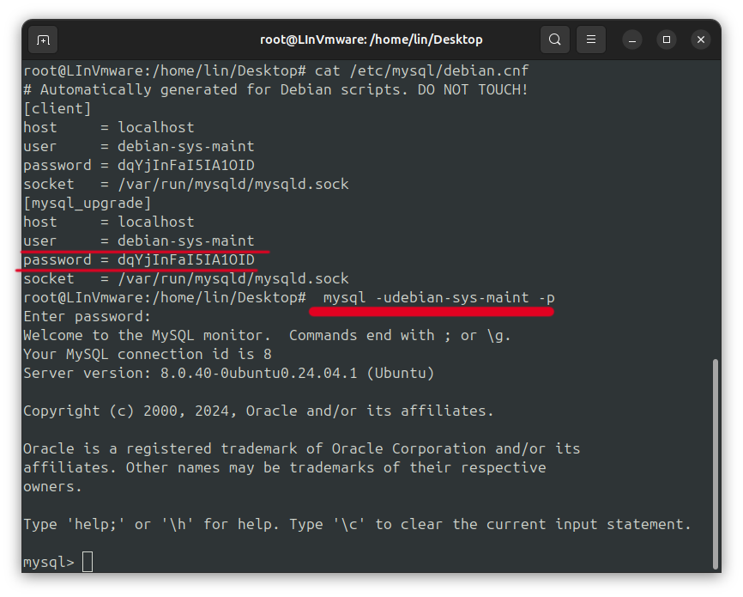The width and height of the screenshot is (743, 597).
Task: Open the terminal hamburger menu
Action: pyautogui.click(x=590, y=40)
